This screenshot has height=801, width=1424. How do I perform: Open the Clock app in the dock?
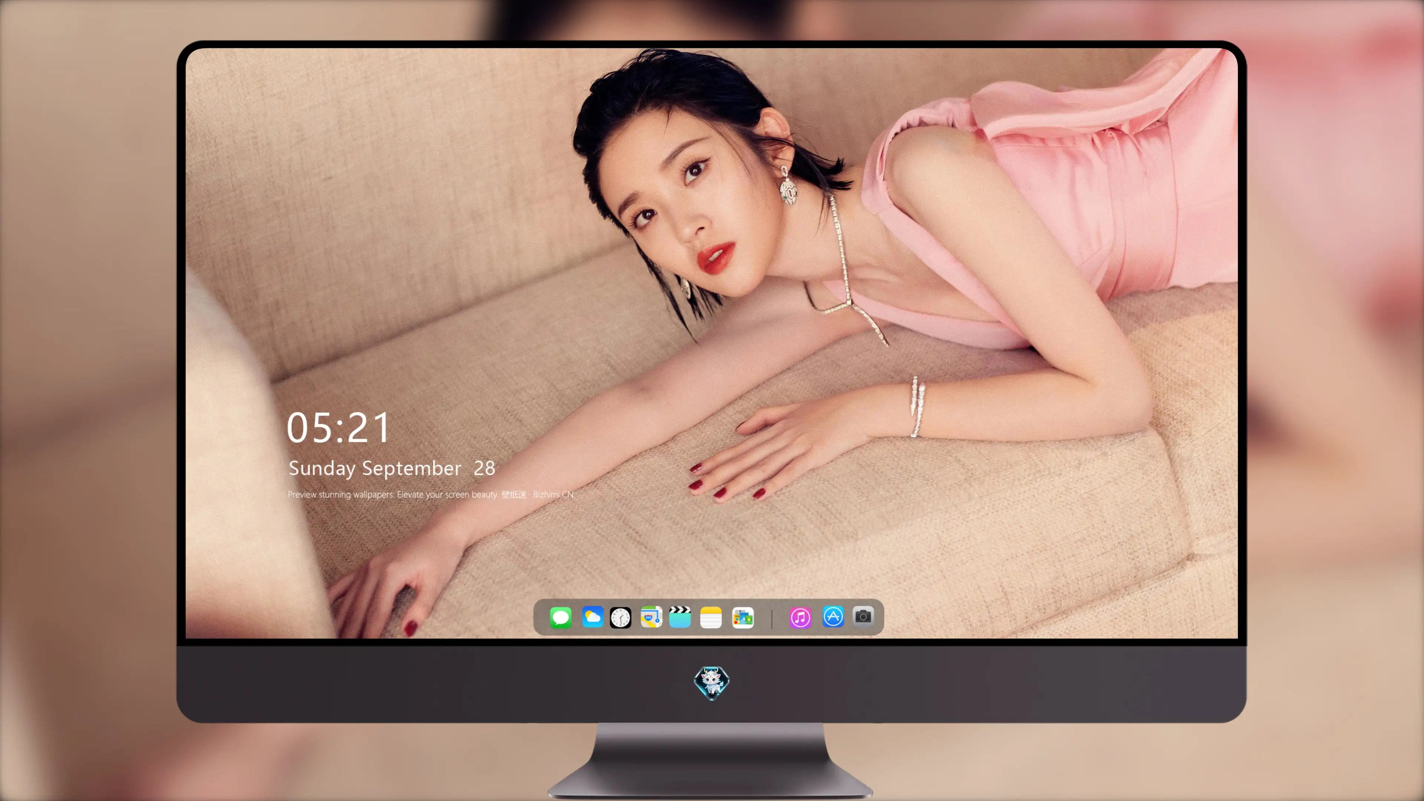click(620, 617)
